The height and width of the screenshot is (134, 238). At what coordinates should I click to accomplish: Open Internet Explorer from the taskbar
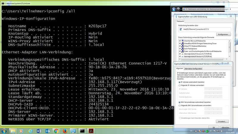[x=30, y=131]
